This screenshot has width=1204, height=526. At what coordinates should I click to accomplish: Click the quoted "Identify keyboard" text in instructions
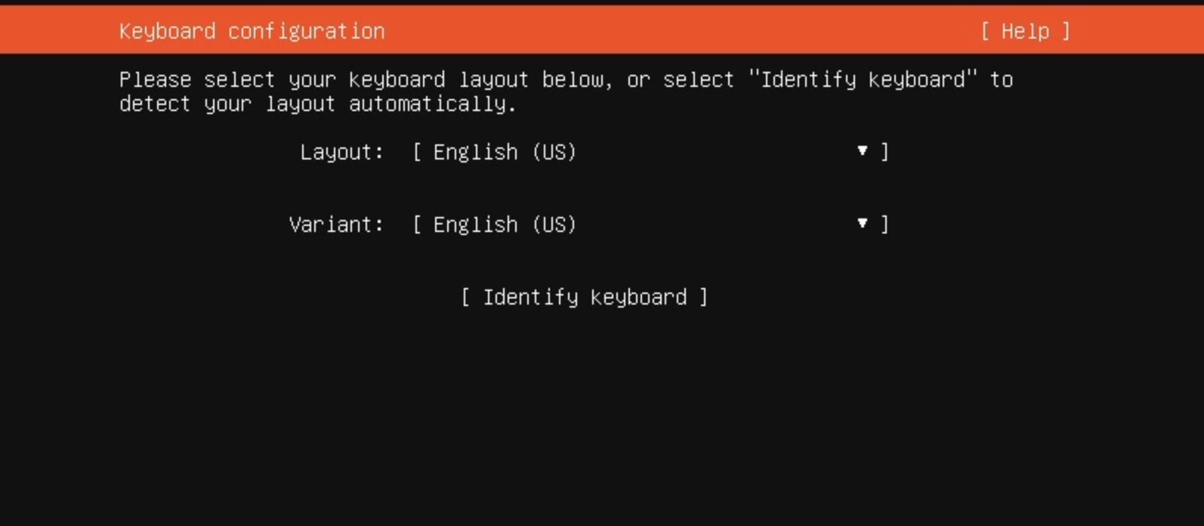point(863,79)
